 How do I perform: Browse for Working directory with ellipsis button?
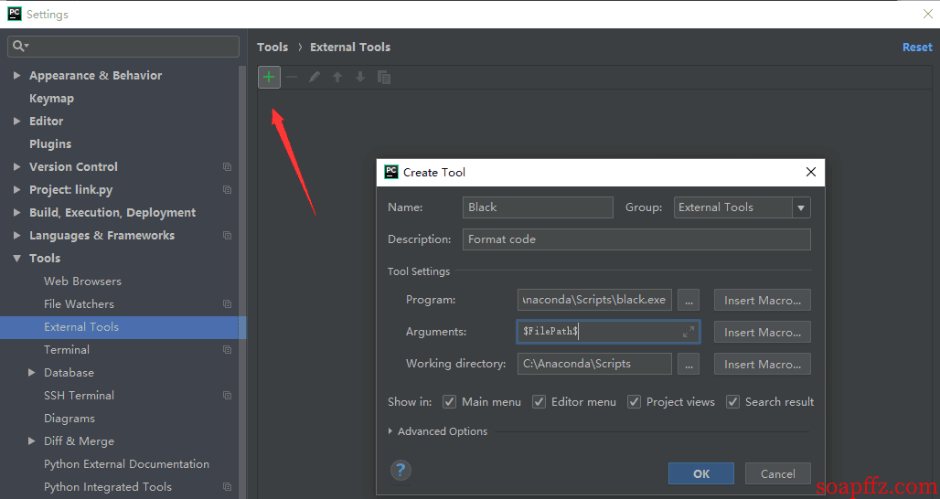pos(689,364)
